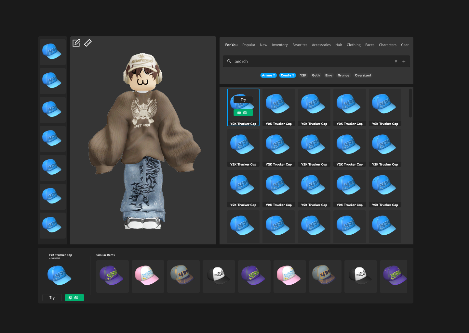Open the Inventory tab
The height and width of the screenshot is (333, 469).
[x=280, y=45]
